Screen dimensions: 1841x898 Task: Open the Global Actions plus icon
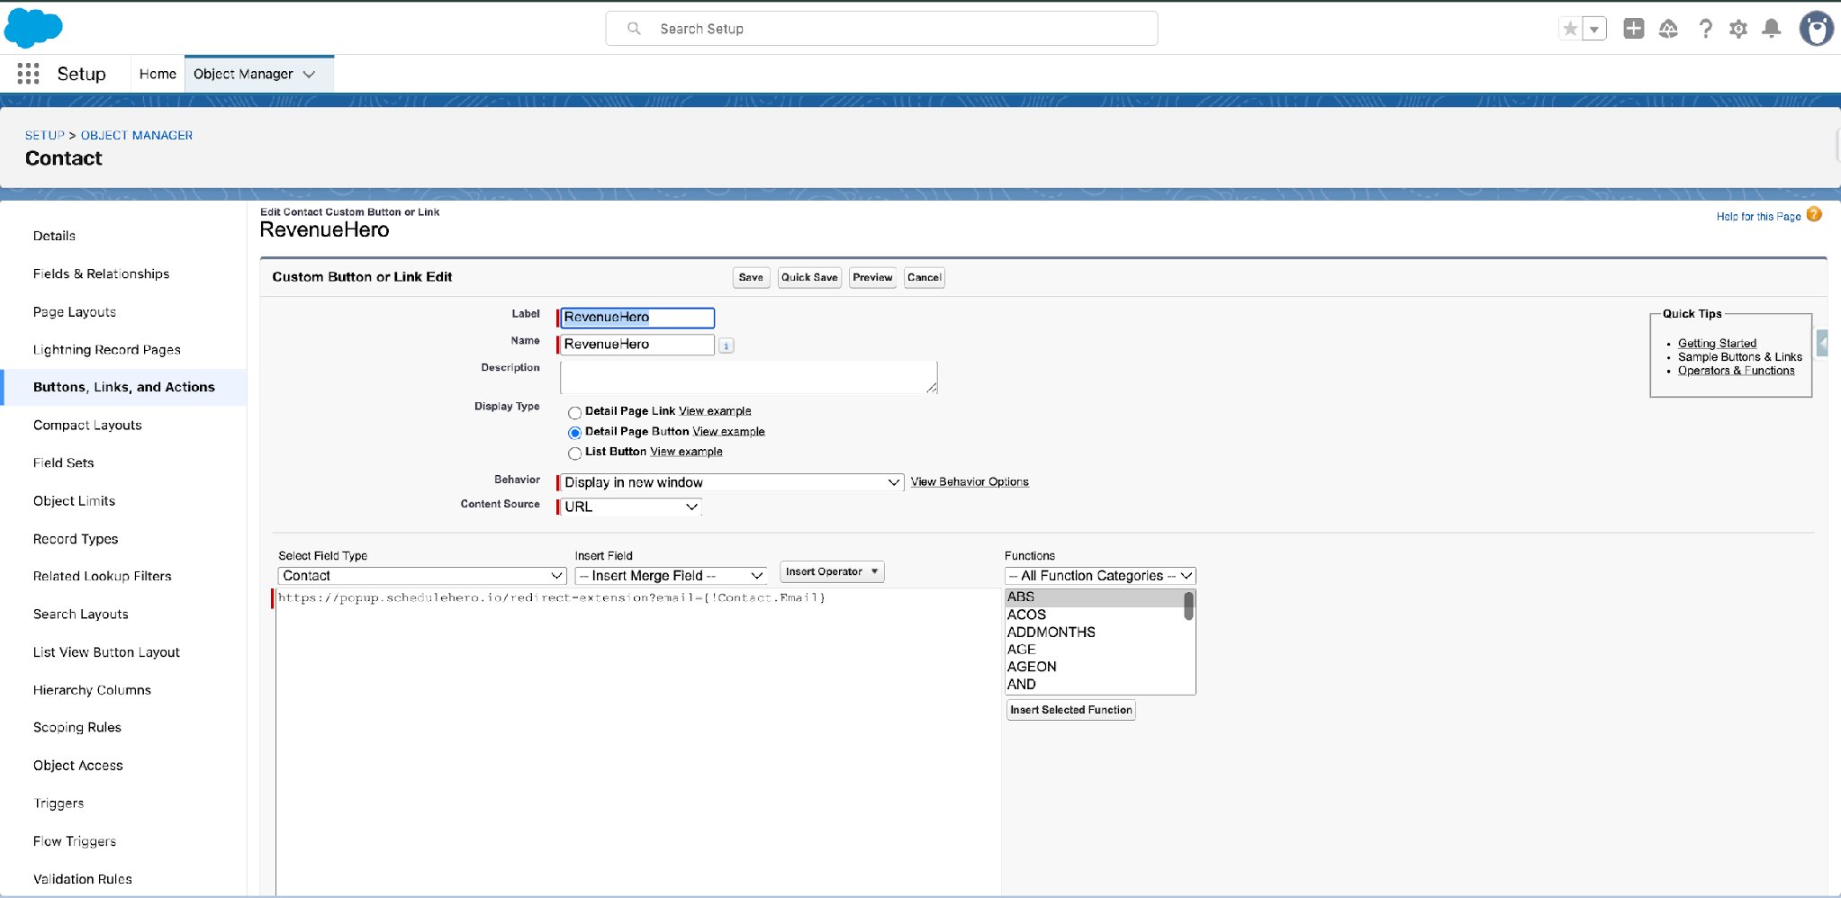[x=1634, y=29]
